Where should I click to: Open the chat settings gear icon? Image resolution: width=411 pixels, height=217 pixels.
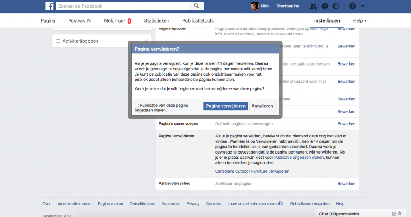tap(400, 214)
